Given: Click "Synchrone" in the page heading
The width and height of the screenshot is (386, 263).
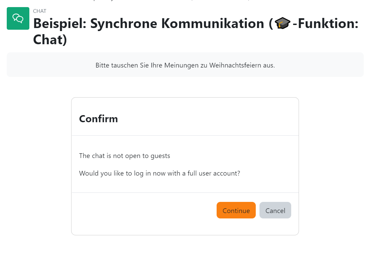Looking at the screenshot, I should (x=123, y=24).
